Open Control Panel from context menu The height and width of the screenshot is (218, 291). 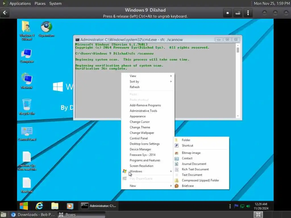coord(148,138)
